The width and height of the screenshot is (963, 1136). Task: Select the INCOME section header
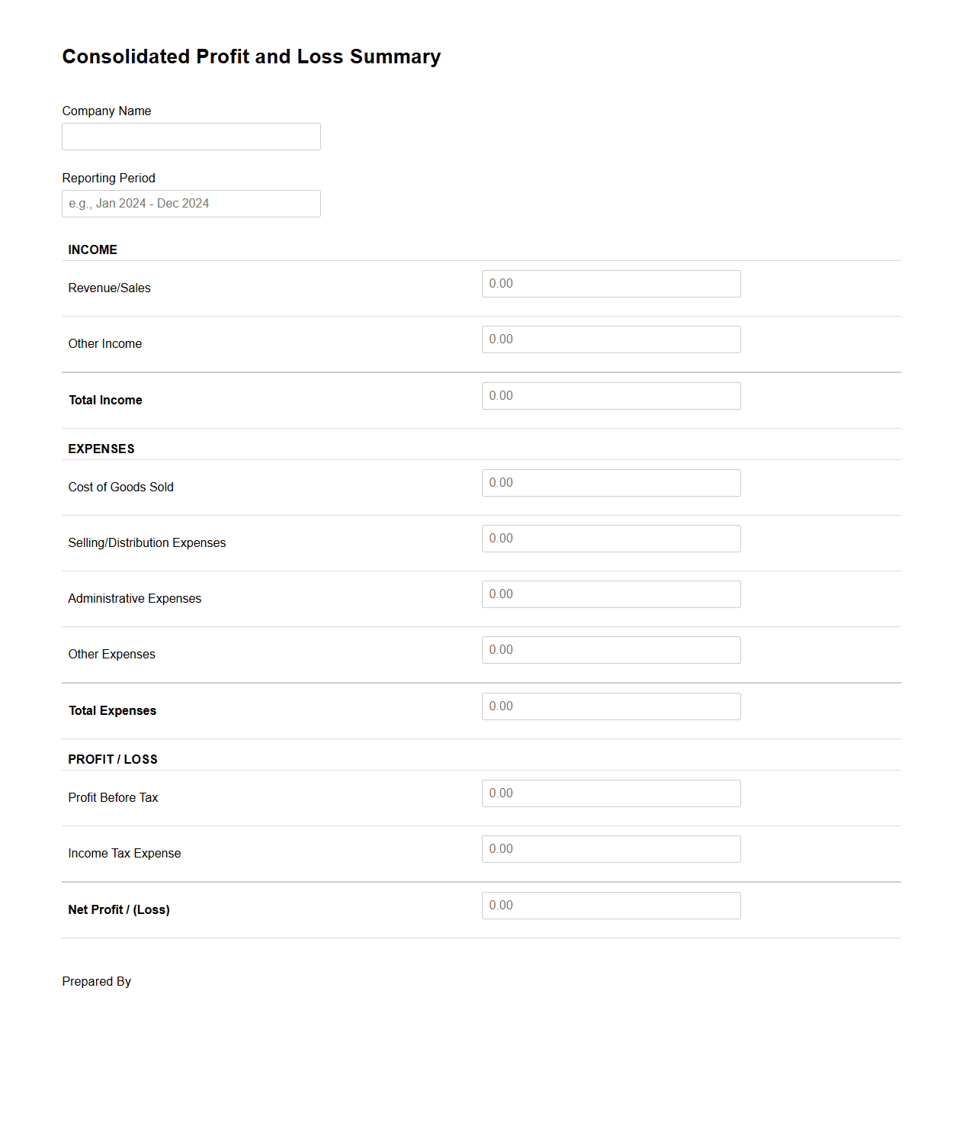92,249
